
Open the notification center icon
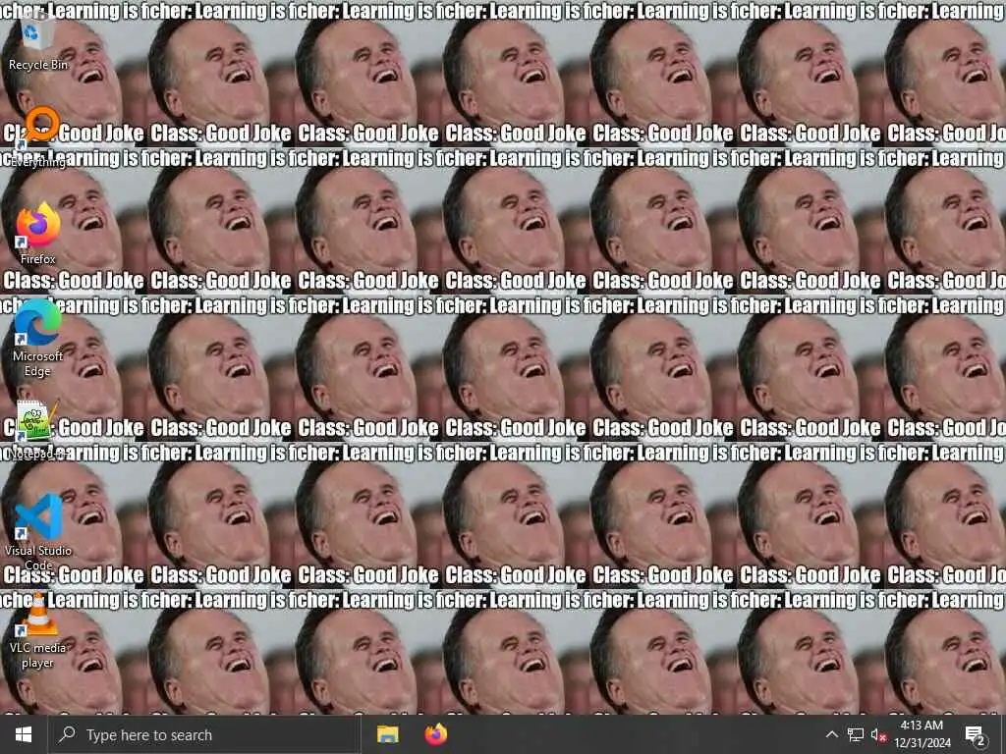(976, 734)
